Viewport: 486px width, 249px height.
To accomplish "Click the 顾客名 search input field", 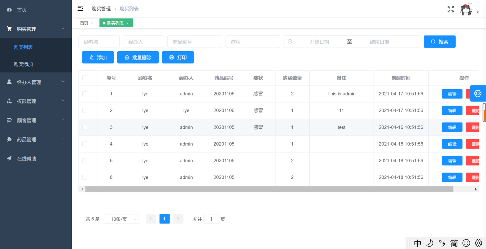I will coord(99,42).
